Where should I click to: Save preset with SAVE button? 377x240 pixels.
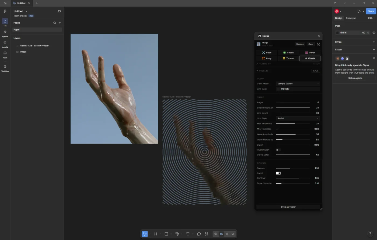[316, 71]
